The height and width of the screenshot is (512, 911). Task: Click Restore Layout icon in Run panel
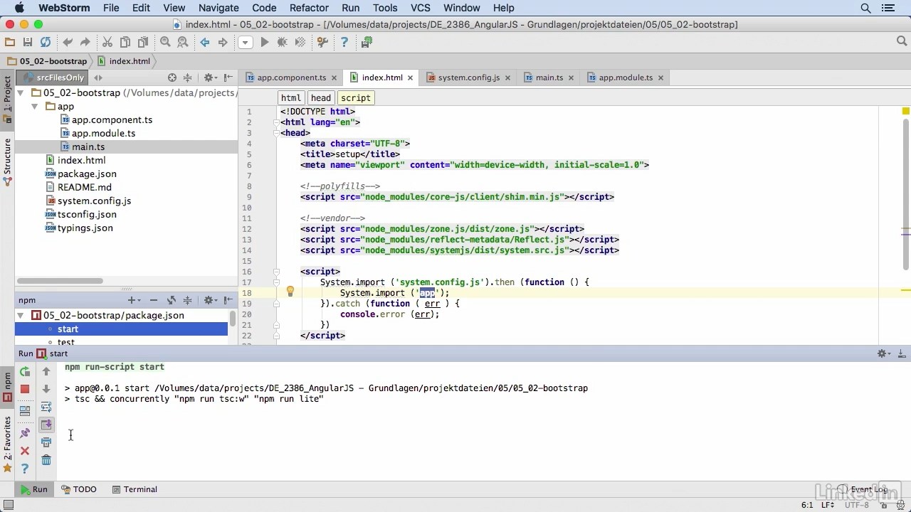pos(25,410)
